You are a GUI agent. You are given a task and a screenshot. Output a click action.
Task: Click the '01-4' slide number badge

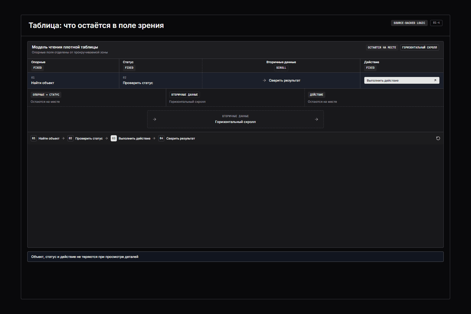pos(436,23)
